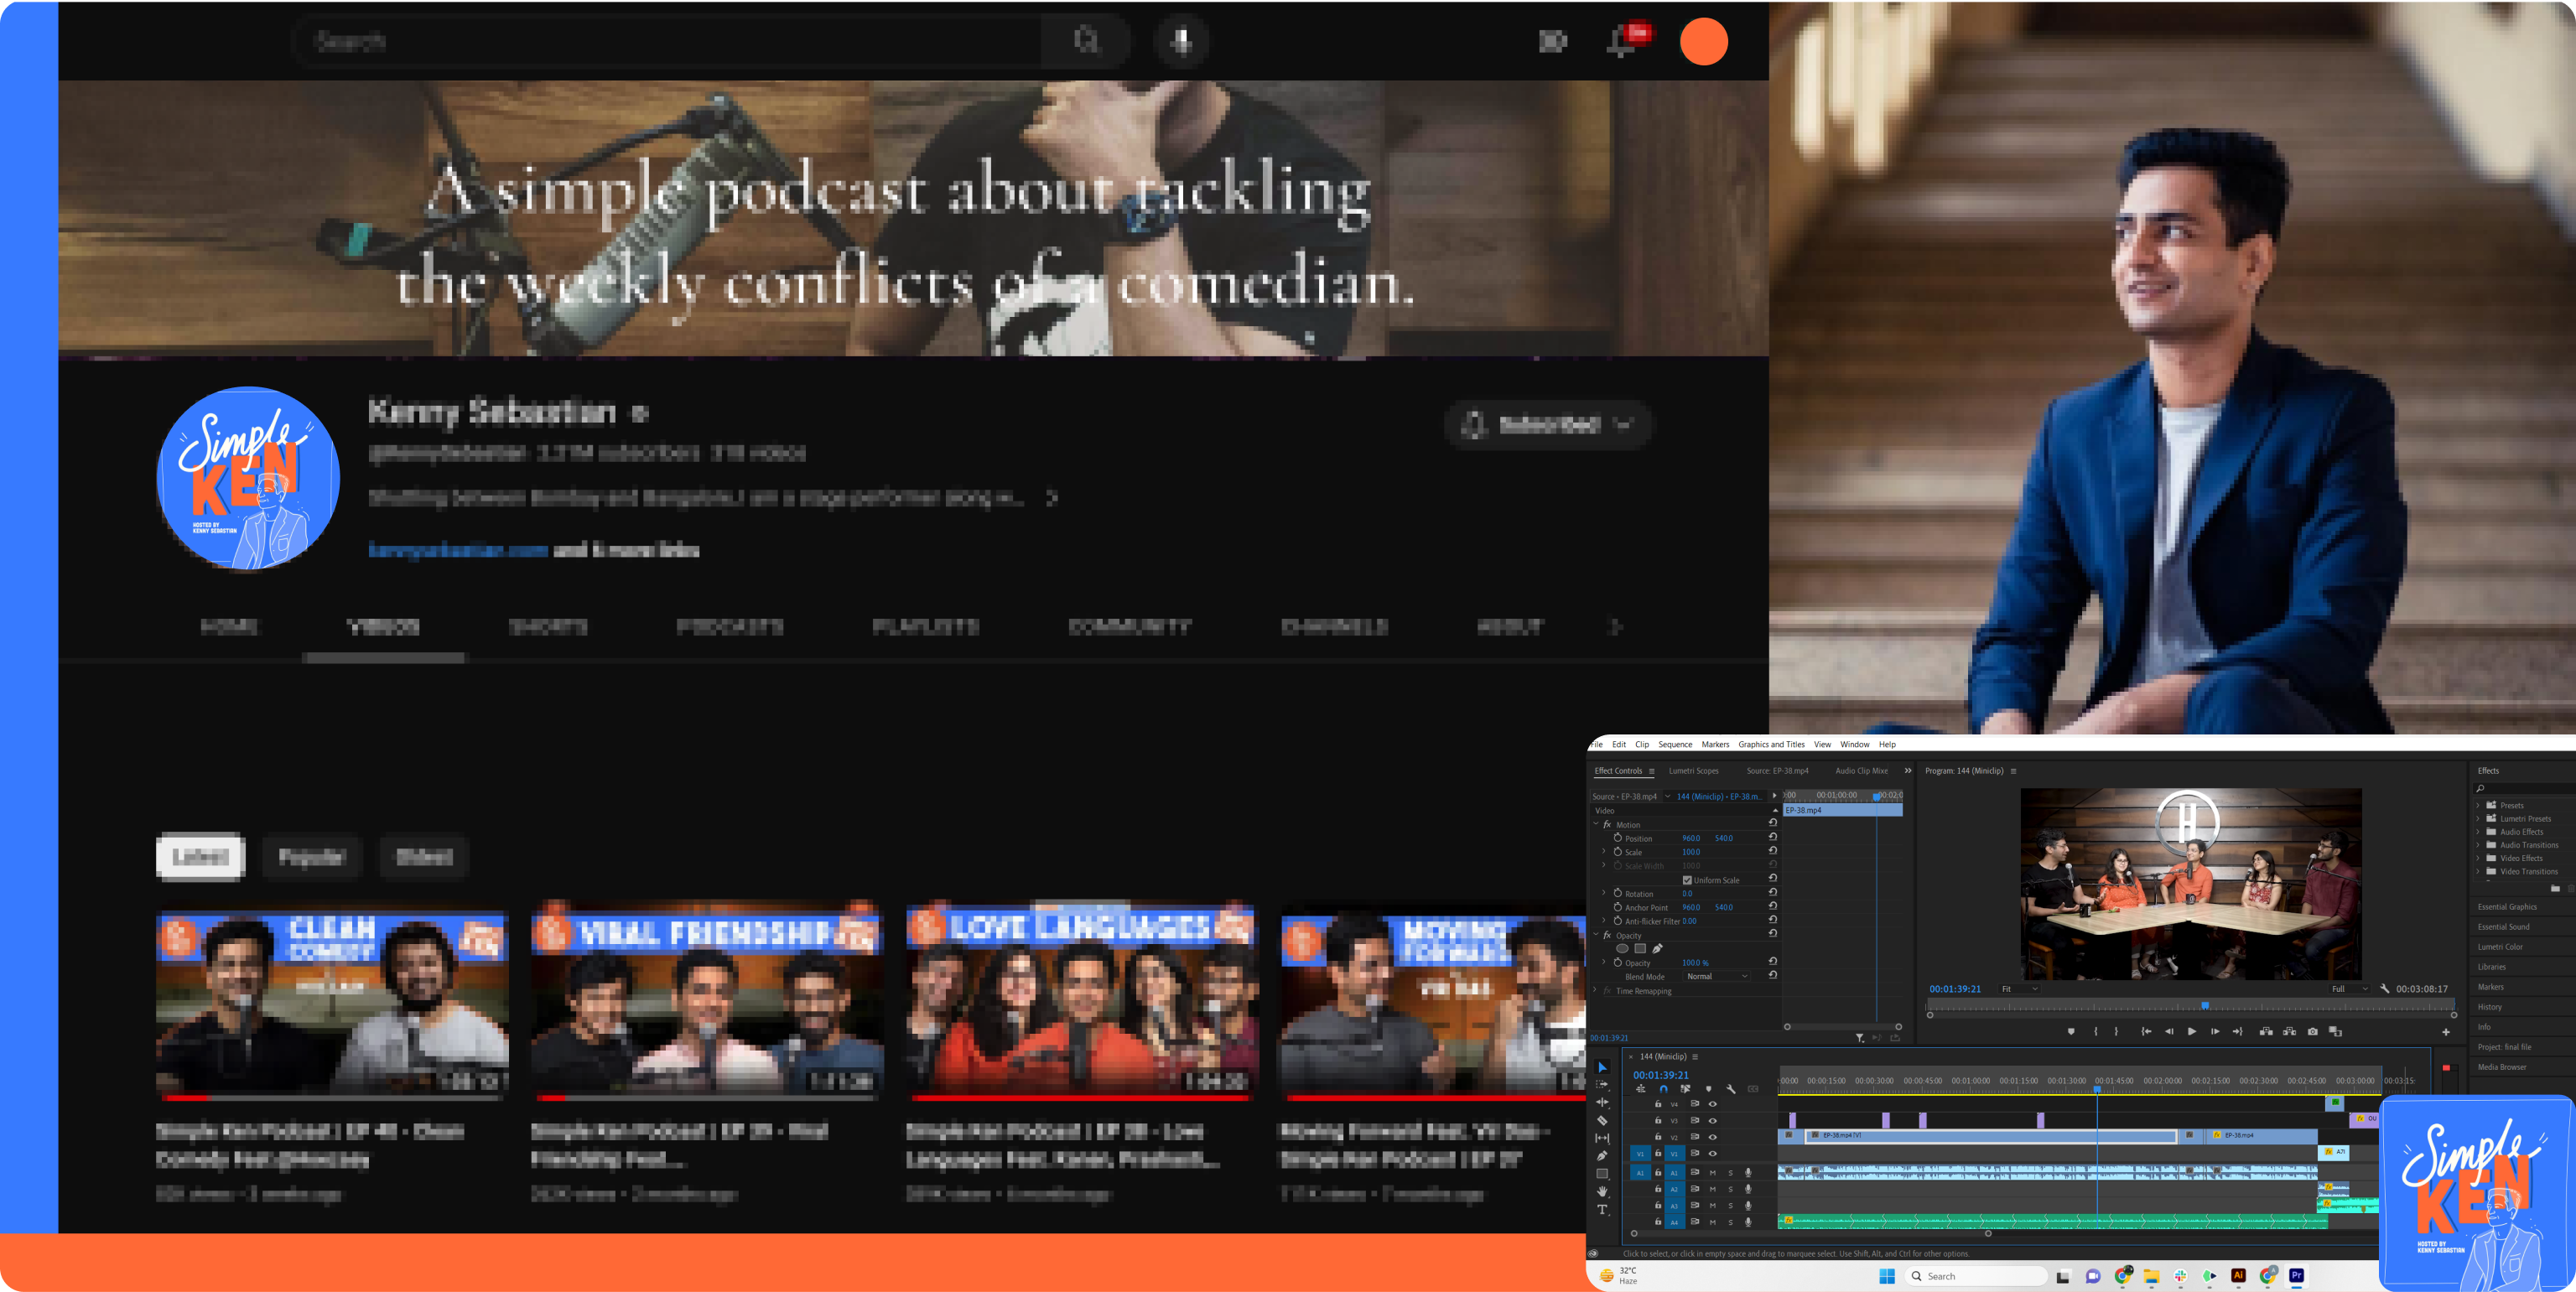Click the Extract button in the Program monitor
Image resolution: width=2576 pixels, height=1292 pixels.
[x=2289, y=1031]
